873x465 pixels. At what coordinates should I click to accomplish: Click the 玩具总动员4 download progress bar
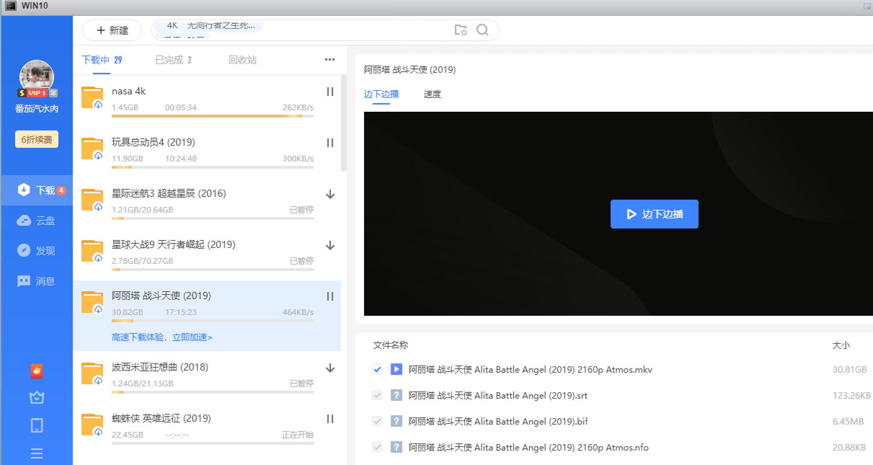tap(212, 167)
